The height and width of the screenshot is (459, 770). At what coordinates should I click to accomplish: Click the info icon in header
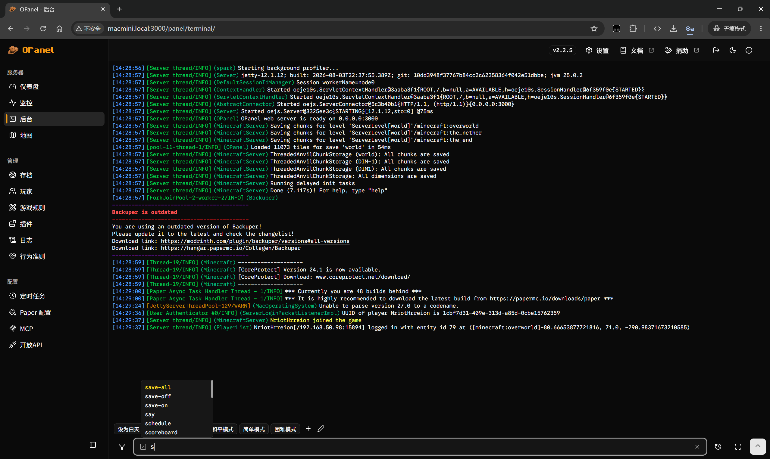(749, 51)
